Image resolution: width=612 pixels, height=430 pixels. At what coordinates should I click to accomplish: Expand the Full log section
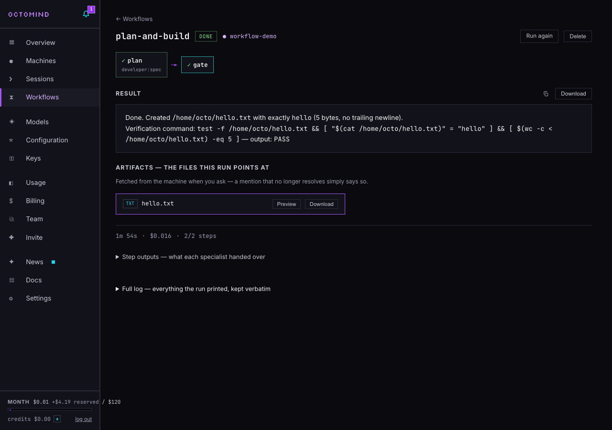[x=193, y=289]
